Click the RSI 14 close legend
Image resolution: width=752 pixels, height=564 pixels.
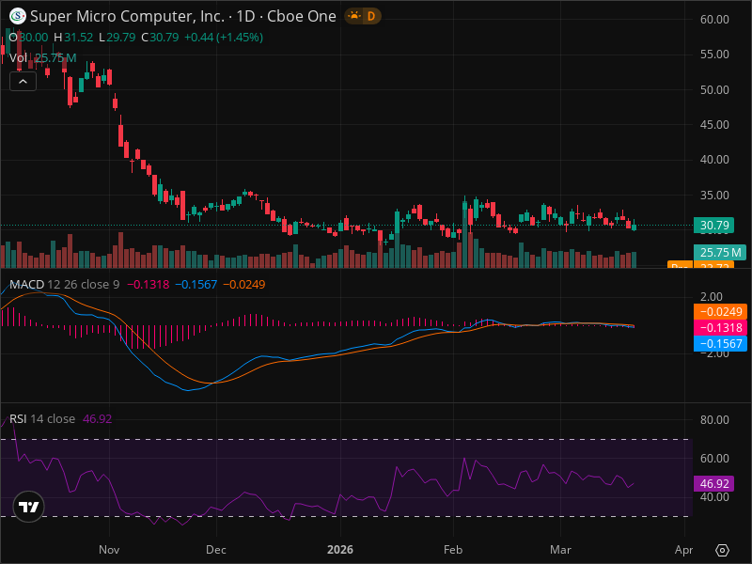[x=42, y=418]
